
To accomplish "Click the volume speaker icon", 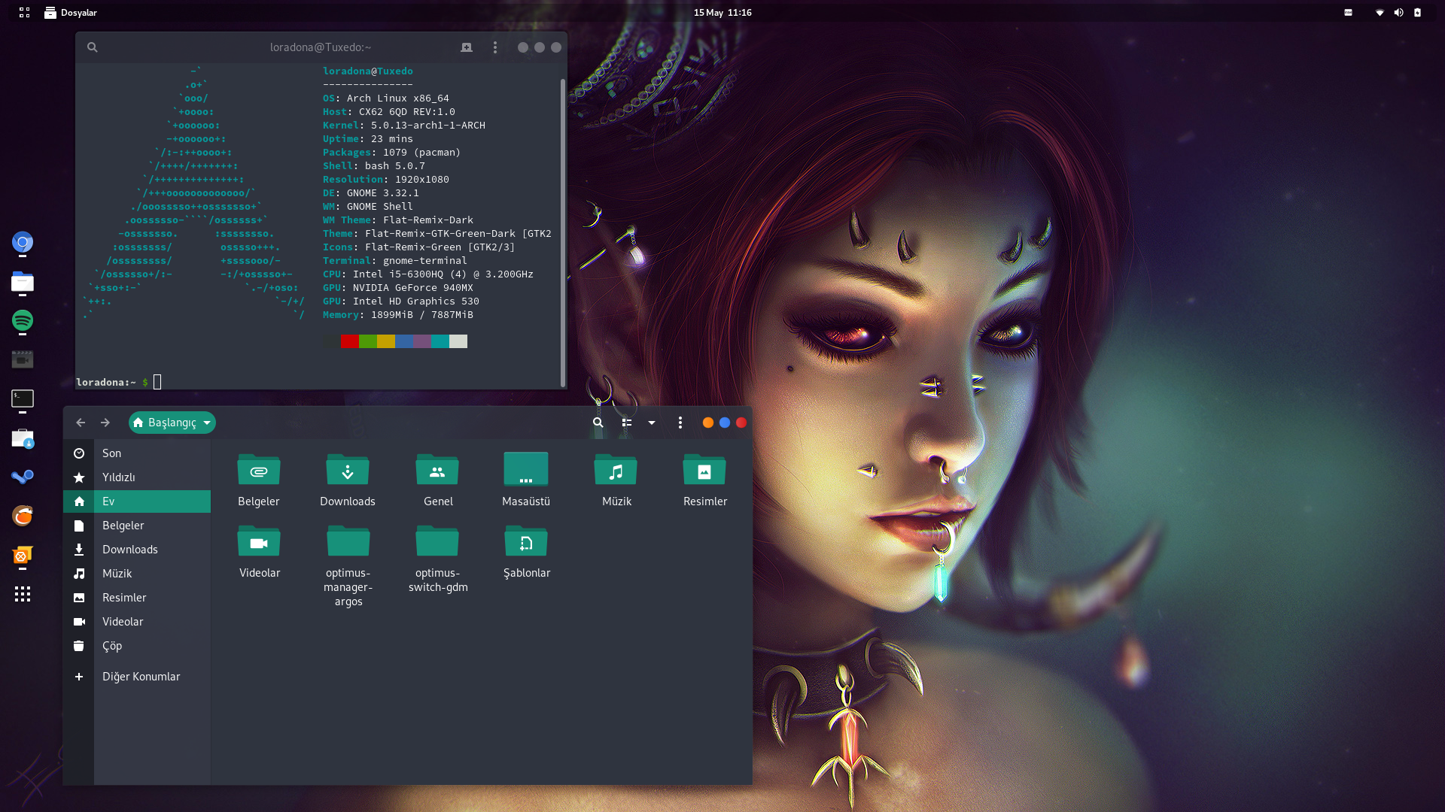I will 1398,13.
